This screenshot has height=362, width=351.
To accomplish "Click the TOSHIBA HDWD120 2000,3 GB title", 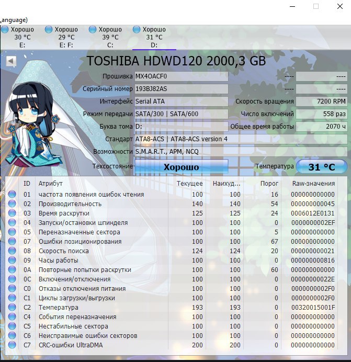I will click(x=176, y=61).
